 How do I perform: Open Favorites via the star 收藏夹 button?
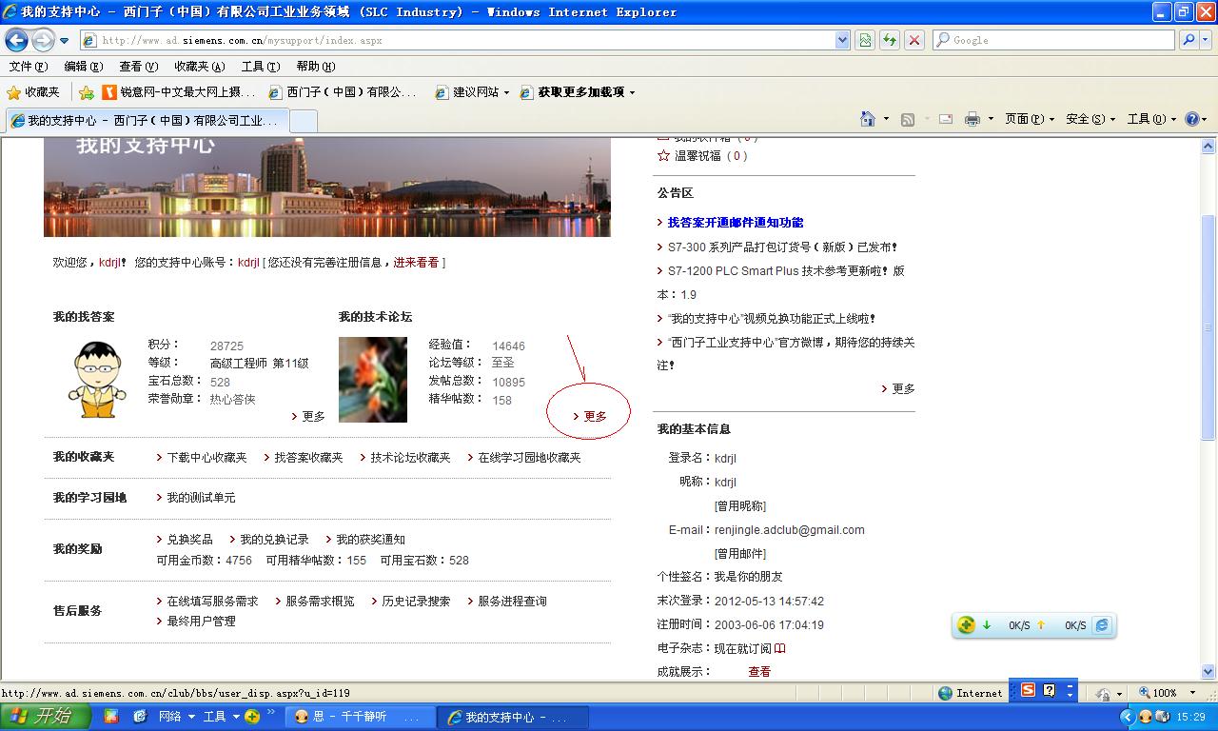pyautogui.click(x=33, y=92)
